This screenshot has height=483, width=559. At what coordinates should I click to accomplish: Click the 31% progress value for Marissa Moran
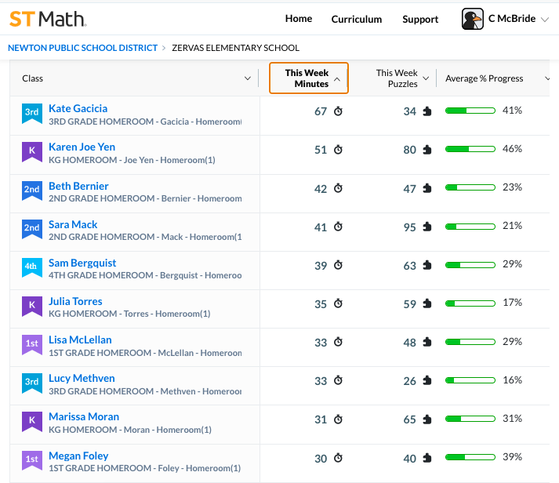[x=512, y=419]
